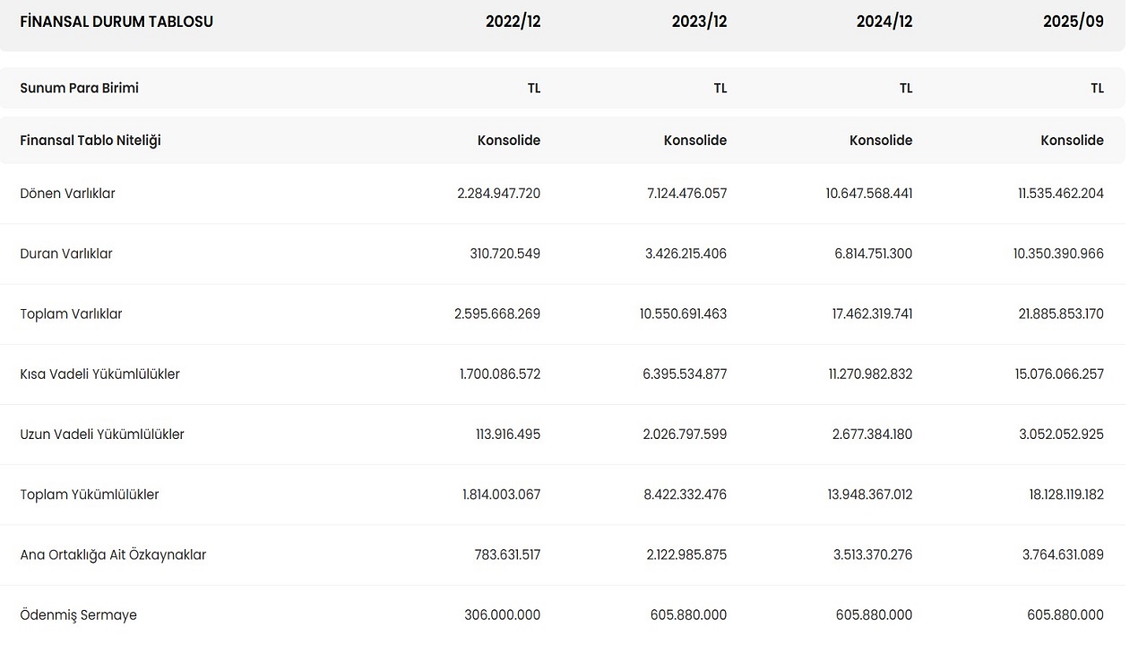Select the Toplam Varlıklar row label

tap(71, 314)
